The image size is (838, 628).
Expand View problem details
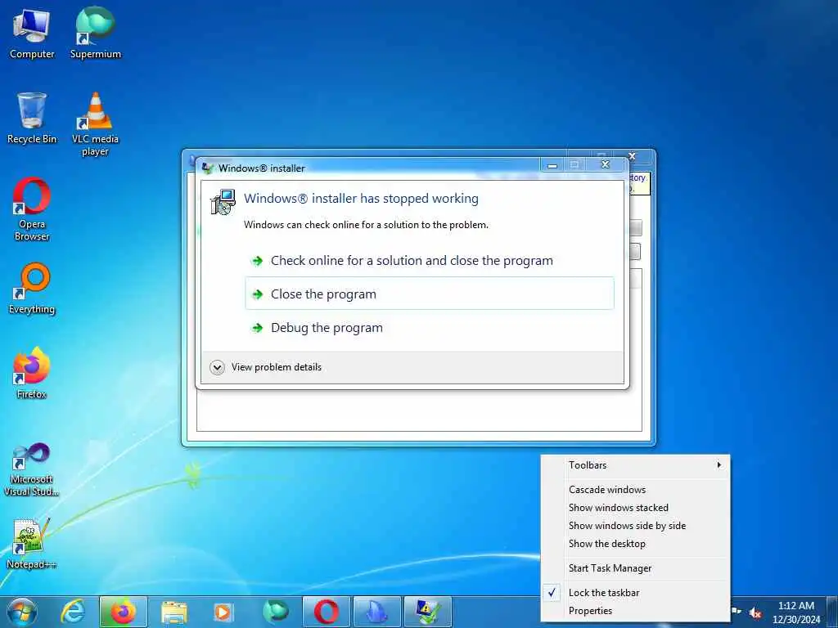coord(266,367)
